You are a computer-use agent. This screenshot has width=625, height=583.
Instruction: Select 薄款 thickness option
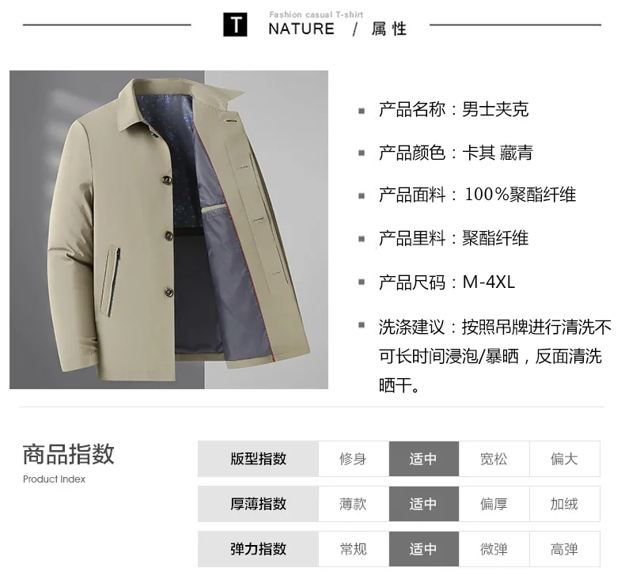(x=353, y=504)
